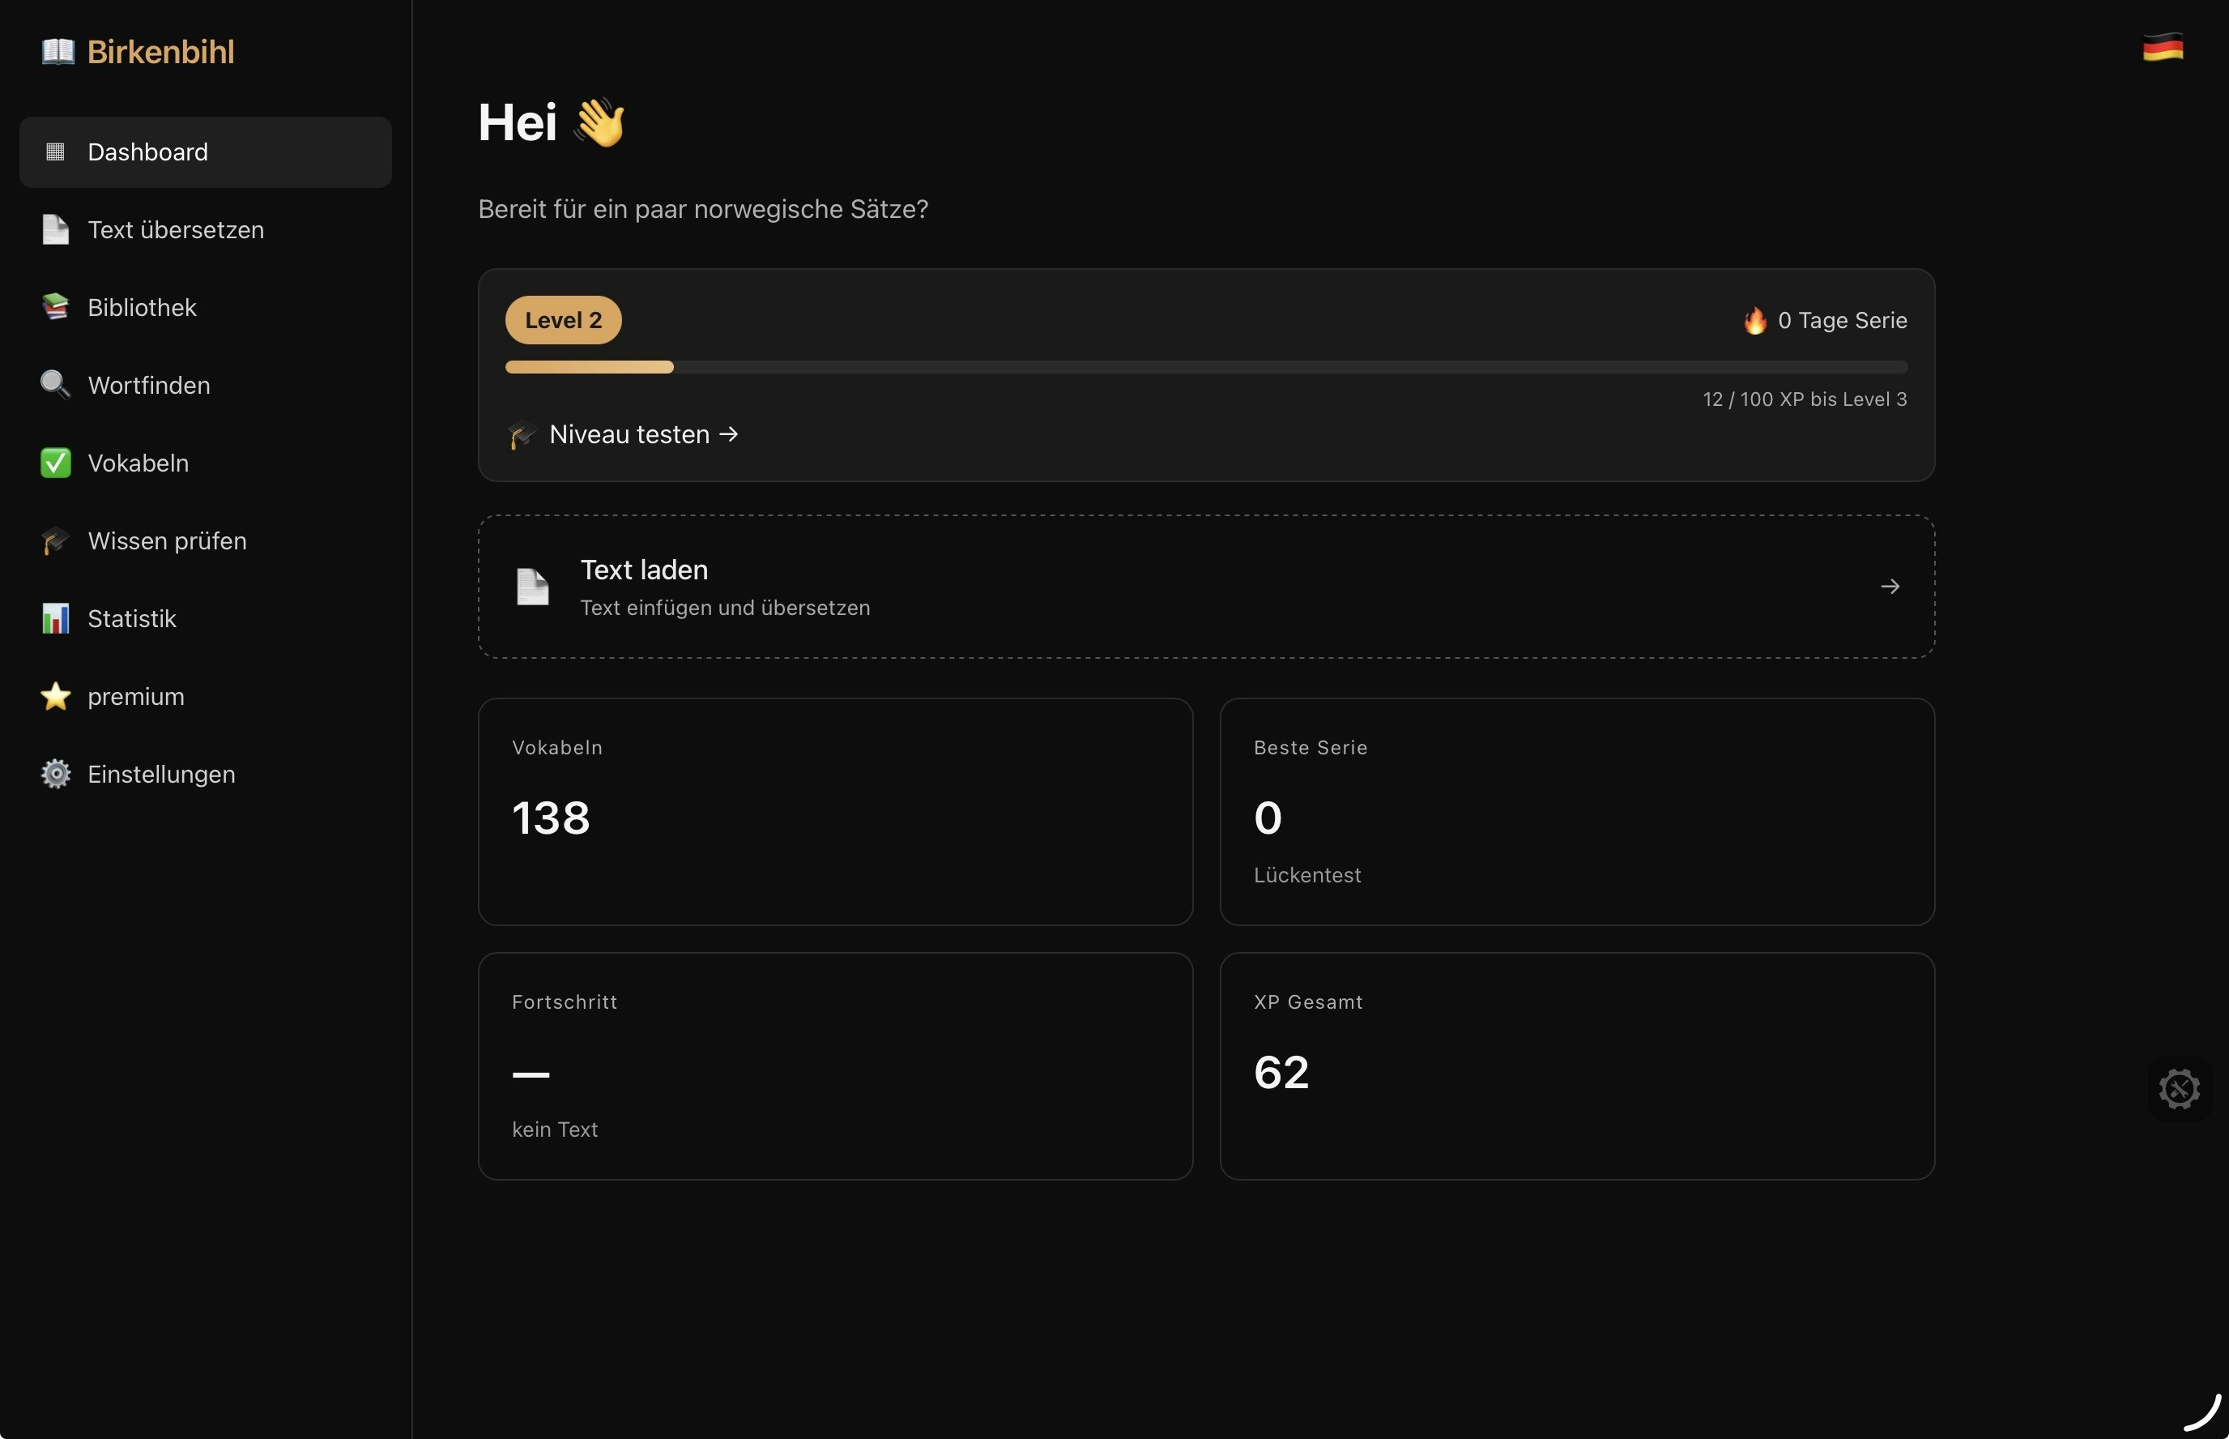Select Vokabeln in sidebar
The height and width of the screenshot is (1439, 2229).
point(206,463)
